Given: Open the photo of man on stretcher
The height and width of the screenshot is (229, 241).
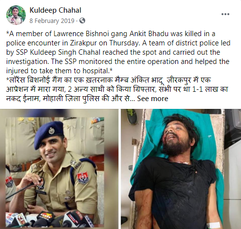Looking at the screenshot, I should tap(181, 169).
